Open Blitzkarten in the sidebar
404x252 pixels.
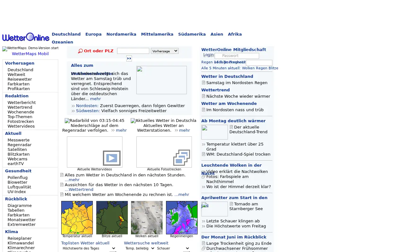(x=19, y=154)
